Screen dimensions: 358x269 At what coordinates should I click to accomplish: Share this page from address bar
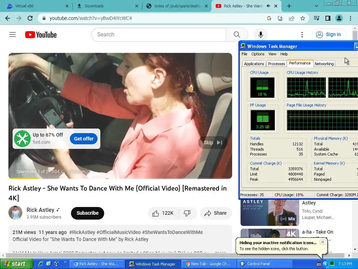click(291, 18)
